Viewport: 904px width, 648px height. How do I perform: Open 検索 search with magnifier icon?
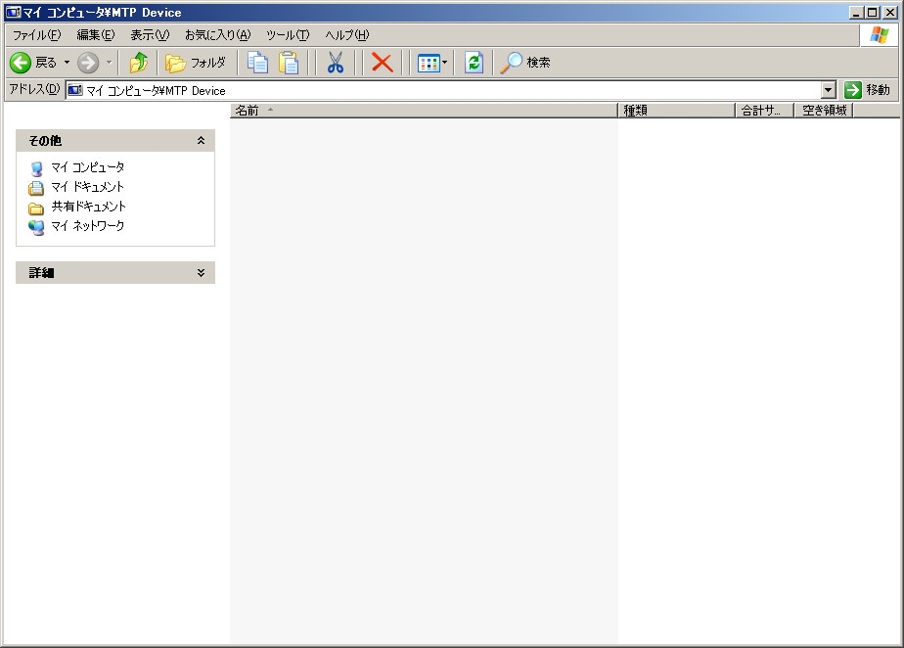tap(524, 63)
